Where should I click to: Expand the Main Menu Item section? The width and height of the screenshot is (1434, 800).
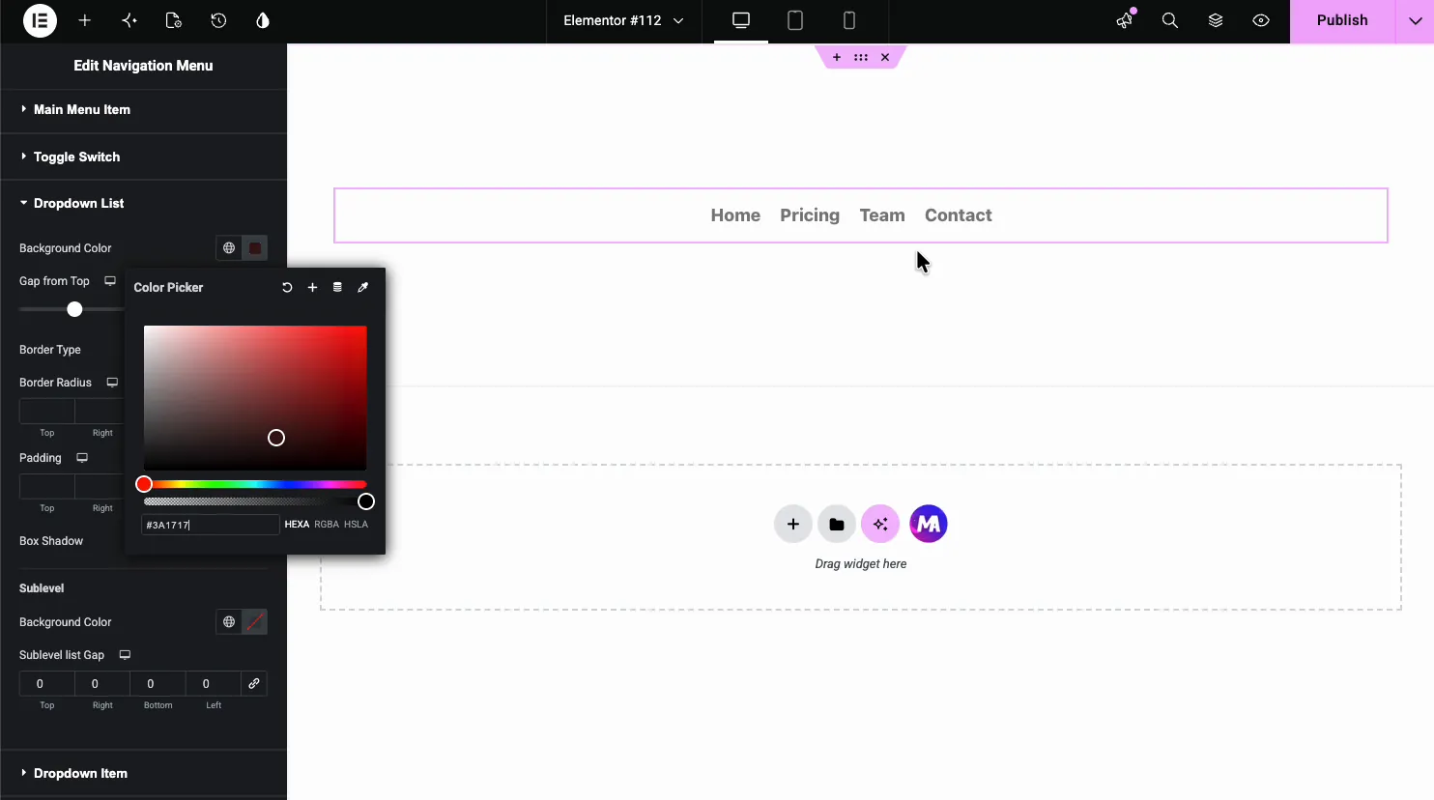coord(143,109)
